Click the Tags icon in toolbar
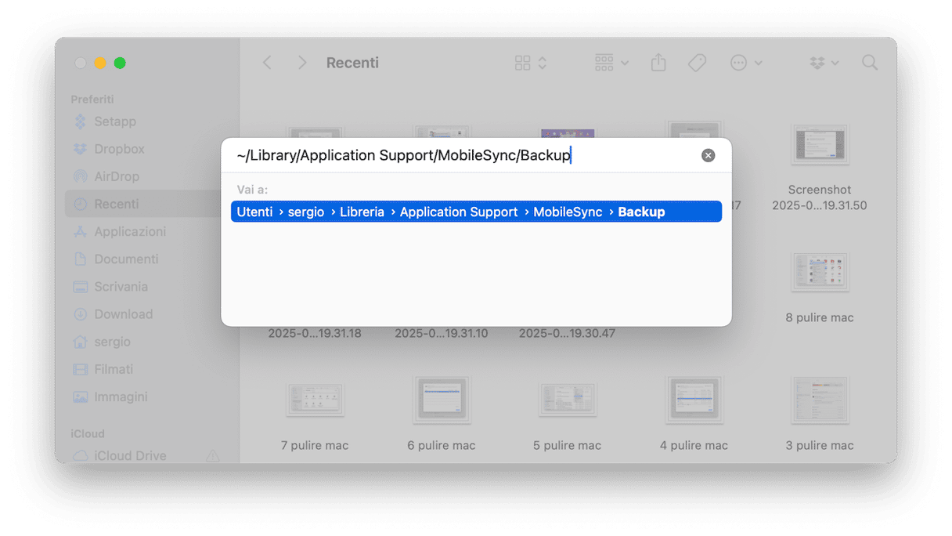The height and width of the screenshot is (536, 952). [x=697, y=63]
